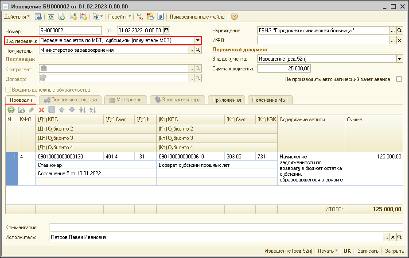Viewport: 409px width, 258px height.
Task: Click the ellipsis select button for Получатель
Action: 191,50
